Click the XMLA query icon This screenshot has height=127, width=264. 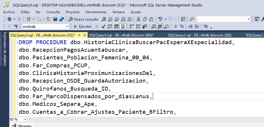[123, 19]
